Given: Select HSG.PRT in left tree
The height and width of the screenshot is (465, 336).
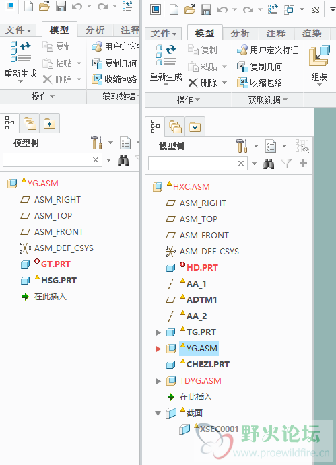Looking at the screenshot, I should pos(59,280).
